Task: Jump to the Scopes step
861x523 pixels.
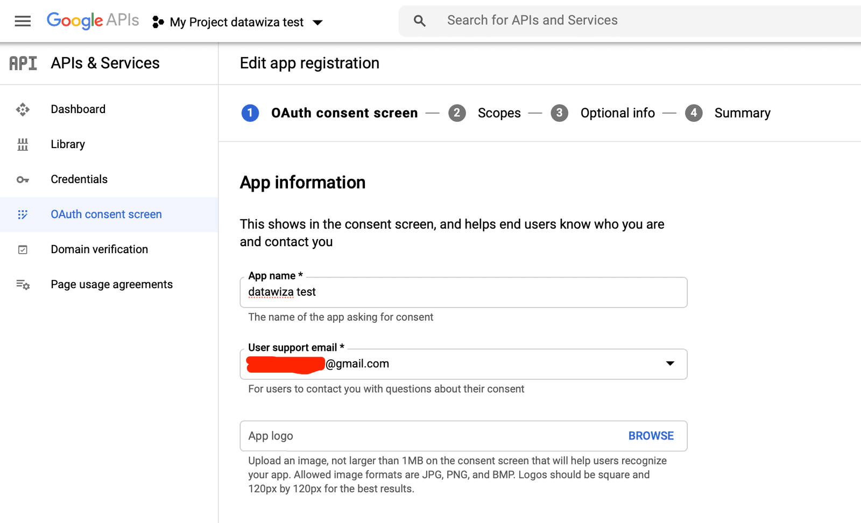Action: click(499, 113)
